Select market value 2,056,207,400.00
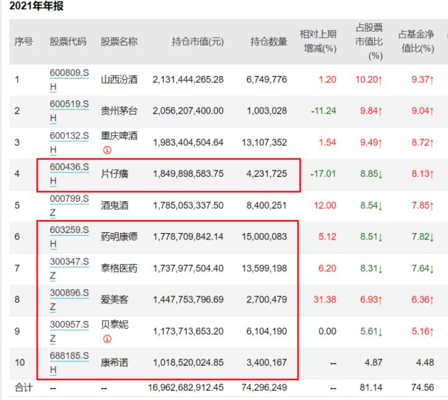 point(188,111)
